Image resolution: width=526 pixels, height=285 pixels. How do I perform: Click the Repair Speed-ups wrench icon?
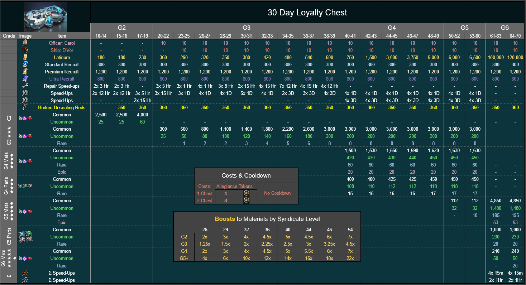25,86
